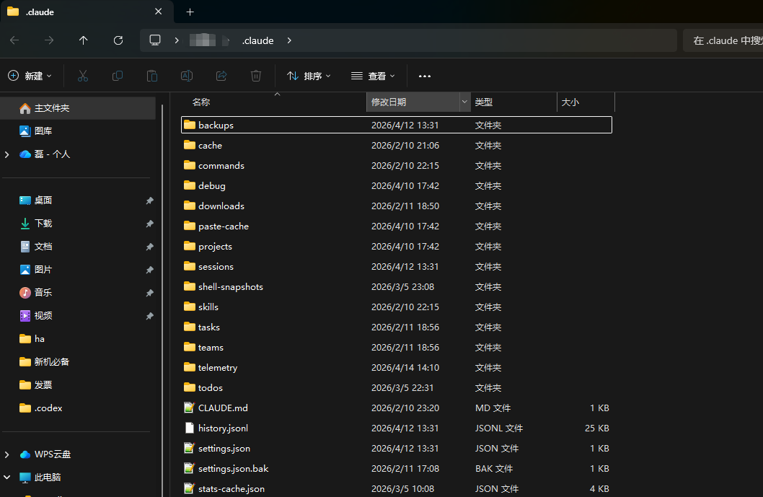This screenshot has height=497, width=763.
Task: Click the .claude breadcrumb in address bar
Action: [258, 40]
